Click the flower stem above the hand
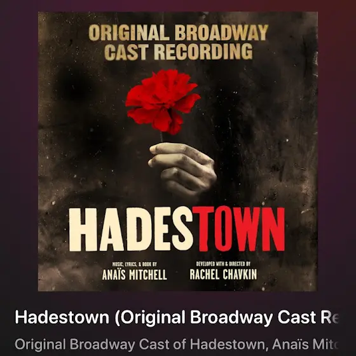Image resolution: width=356 pixels, height=356 pixels. [161, 137]
